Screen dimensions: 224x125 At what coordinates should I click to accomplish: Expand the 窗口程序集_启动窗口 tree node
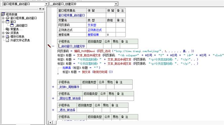pyautogui.click(x=3, y=18)
